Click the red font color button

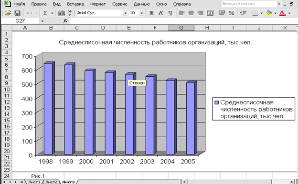click(x=282, y=13)
